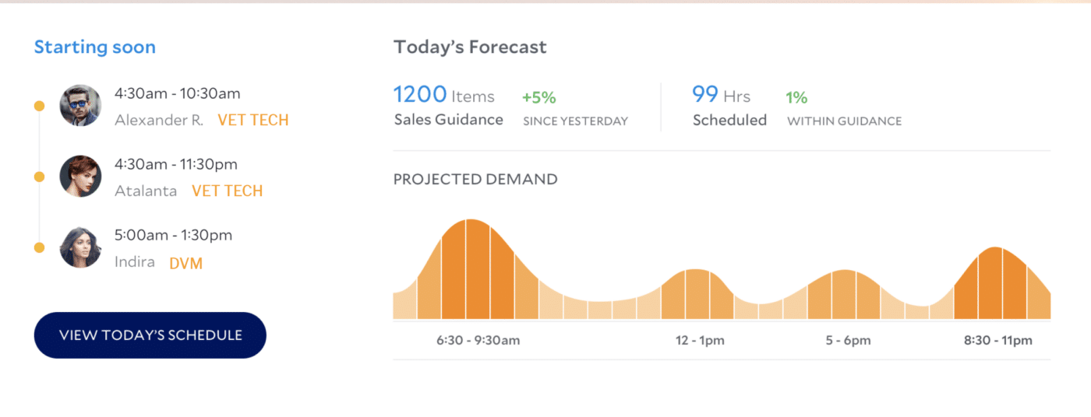
Task: Select Atalanta's VET TECH role label
Action: 228,191
